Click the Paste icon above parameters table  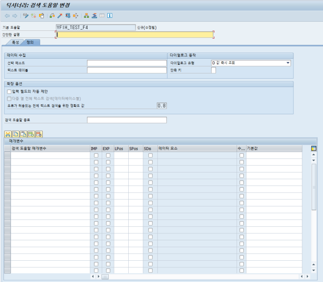tap(23, 134)
